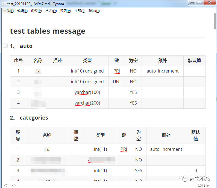Click the '2、 categories' heading
This screenshot has width=217, height=188.
pyautogui.click(x=29, y=118)
